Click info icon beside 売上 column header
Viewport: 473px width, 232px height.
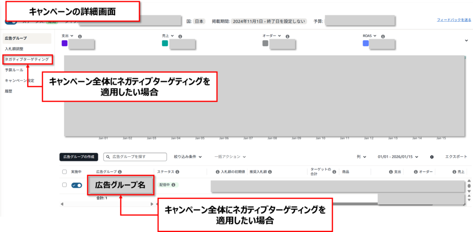[454, 171]
